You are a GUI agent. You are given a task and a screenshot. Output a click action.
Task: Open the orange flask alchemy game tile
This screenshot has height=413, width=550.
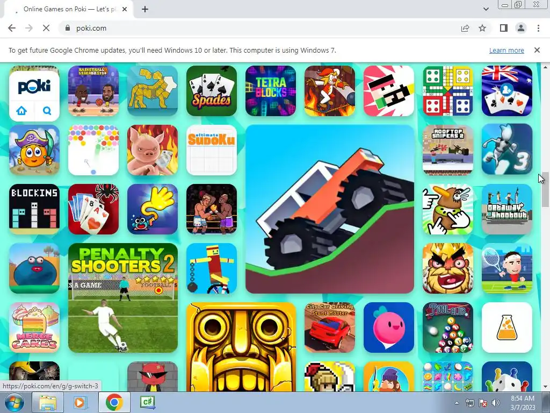(x=507, y=327)
